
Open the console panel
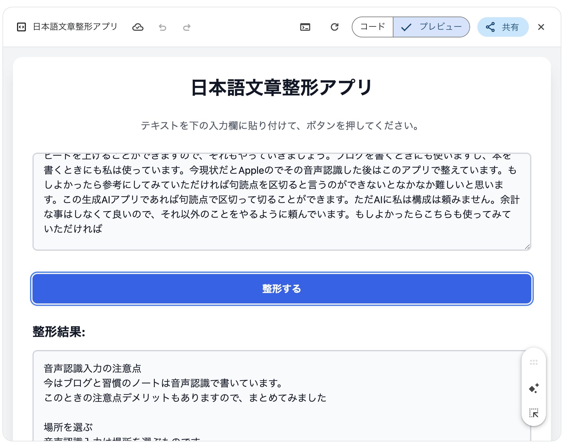pos(305,27)
